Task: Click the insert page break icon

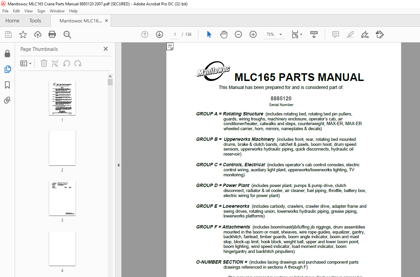Action: [x=55, y=64]
